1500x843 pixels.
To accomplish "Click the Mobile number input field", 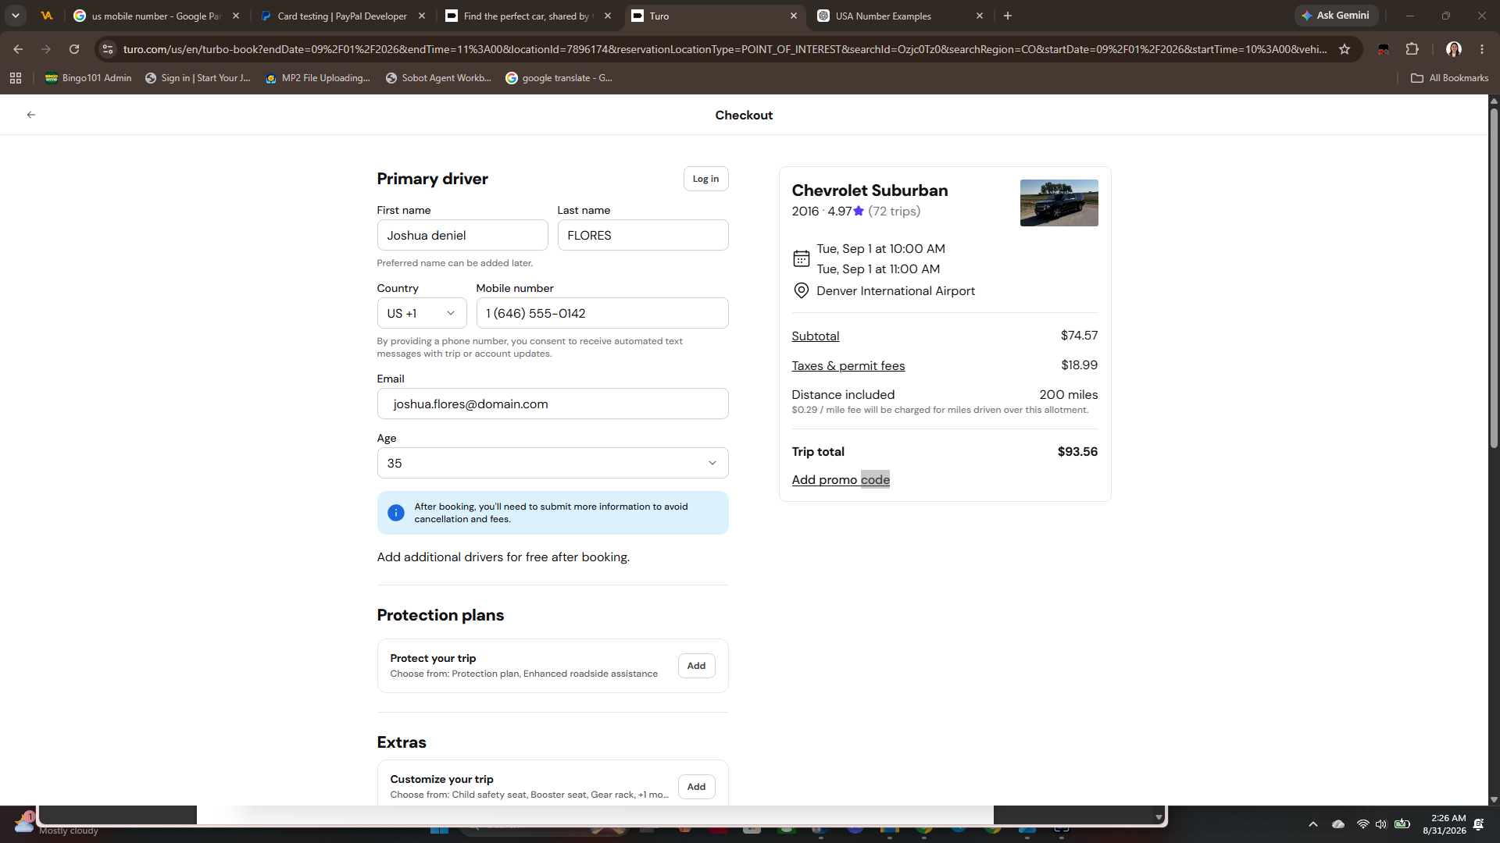I will (x=602, y=313).
